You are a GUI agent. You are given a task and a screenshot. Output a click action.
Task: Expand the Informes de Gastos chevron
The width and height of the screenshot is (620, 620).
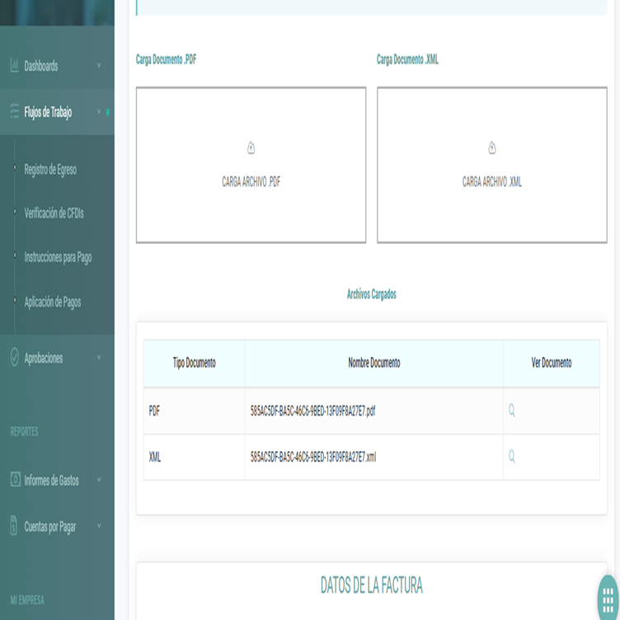(99, 480)
